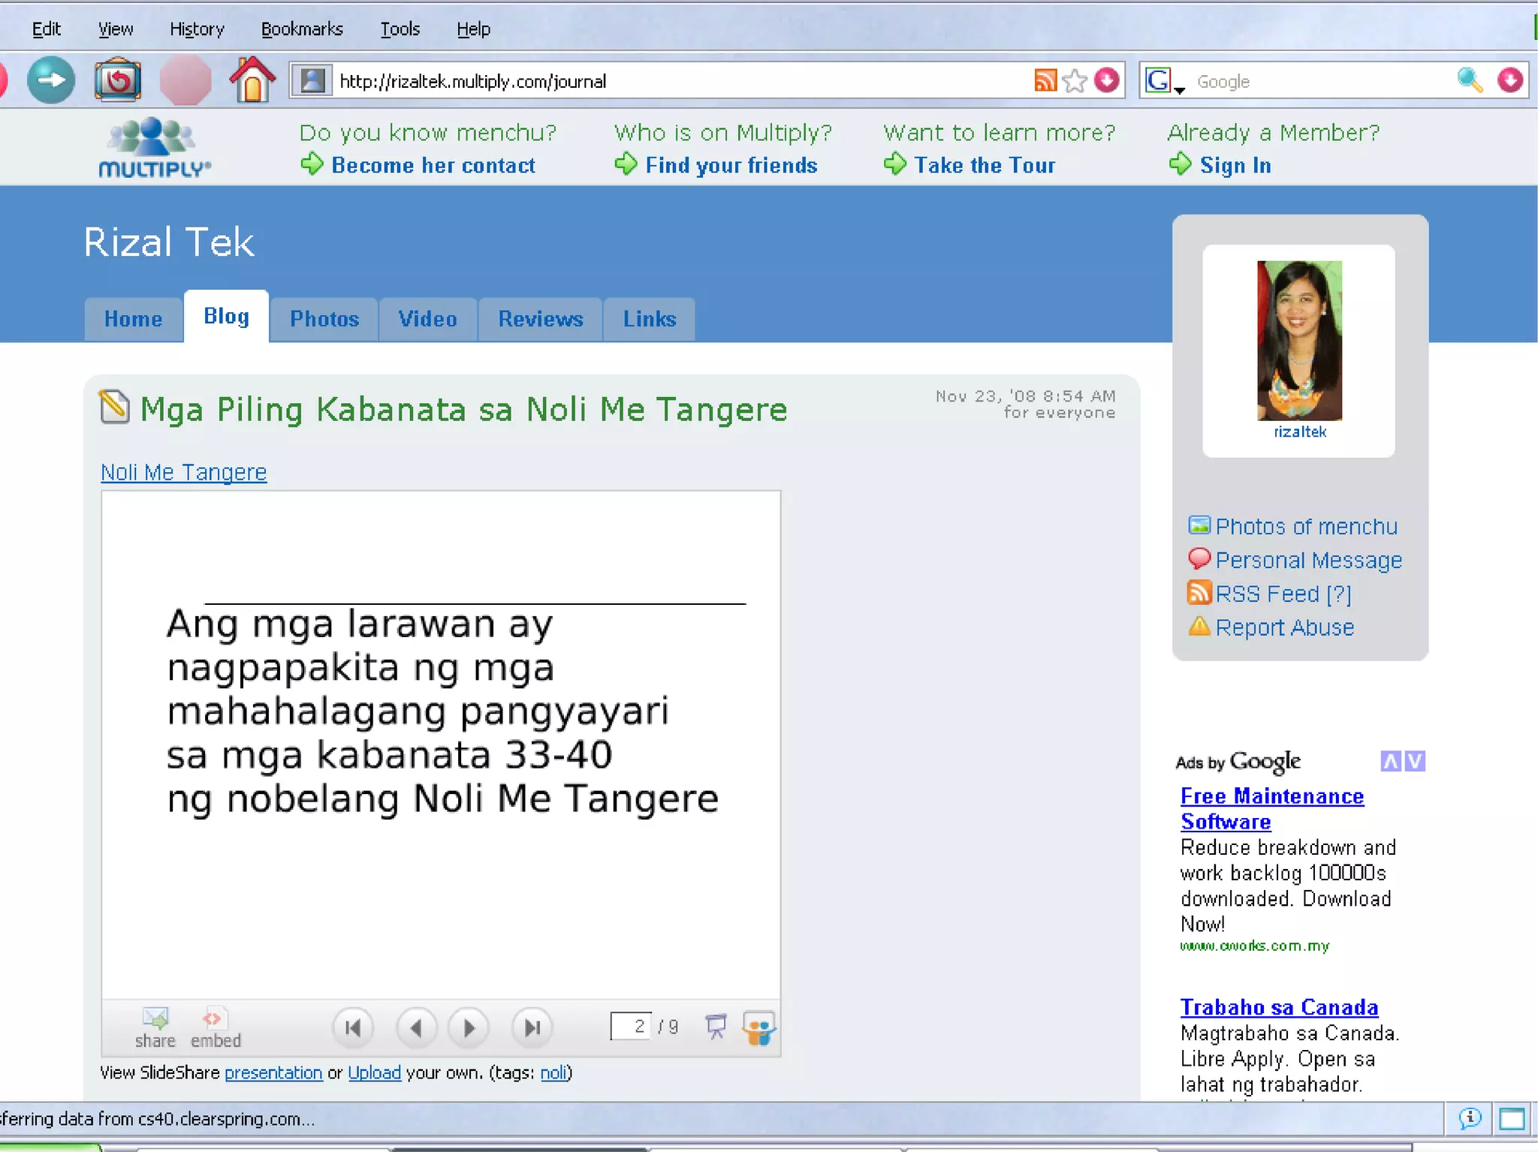Switch to the Photos tab
Image resolution: width=1538 pixels, height=1152 pixels.
pyautogui.click(x=324, y=319)
